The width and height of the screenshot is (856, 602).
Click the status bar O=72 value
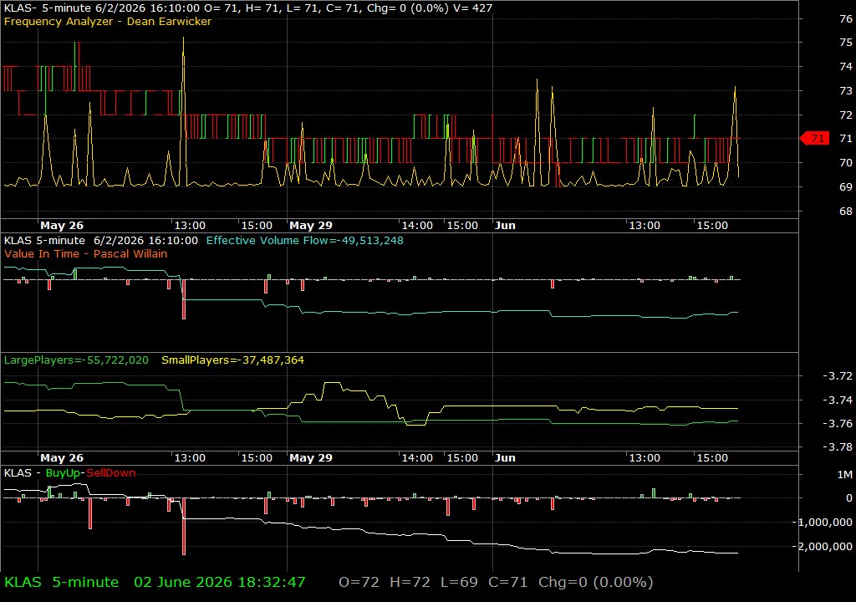click(x=359, y=582)
